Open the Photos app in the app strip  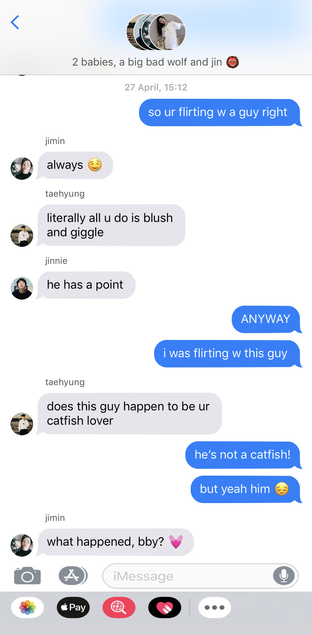(28, 607)
